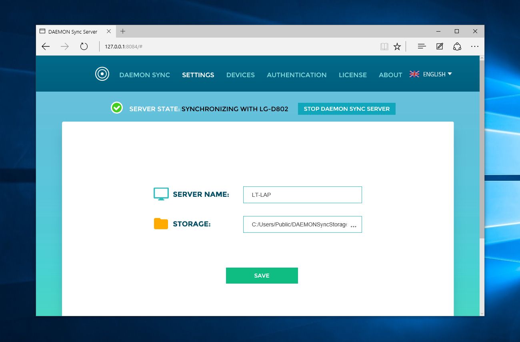Open the ABOUT menu item
This screenshot has width=520, height=342.
(x=390, y=75)
